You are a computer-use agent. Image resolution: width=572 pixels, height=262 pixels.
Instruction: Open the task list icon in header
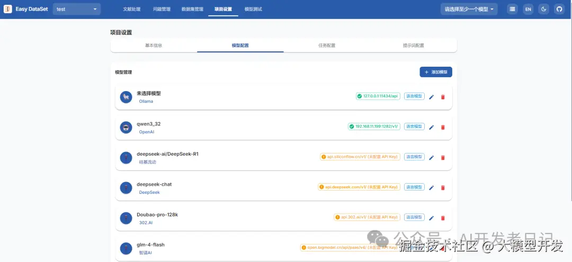(513, 9)
